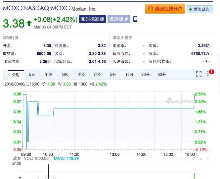Add stock via 添加自选 button

point(200,9)
